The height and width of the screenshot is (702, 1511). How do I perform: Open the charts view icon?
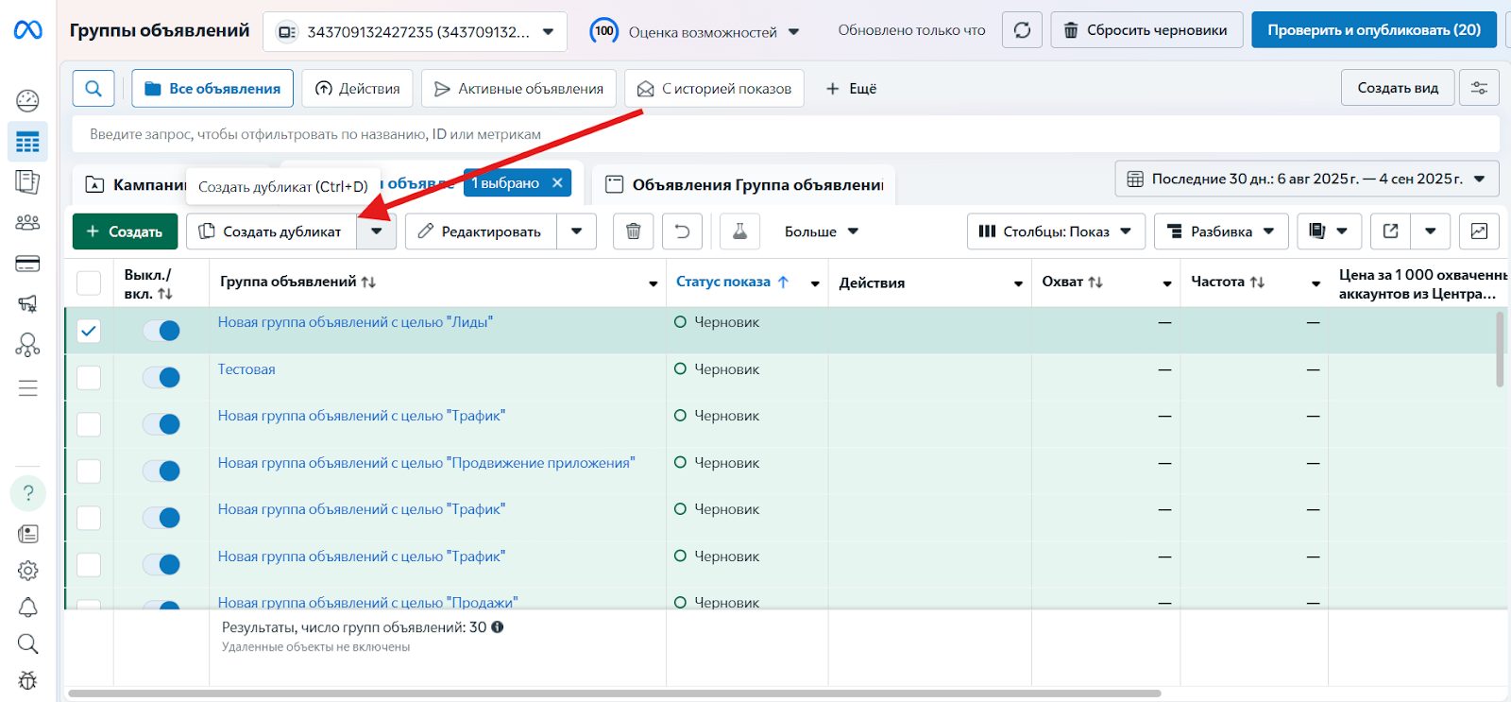[x=1479, y=231]
